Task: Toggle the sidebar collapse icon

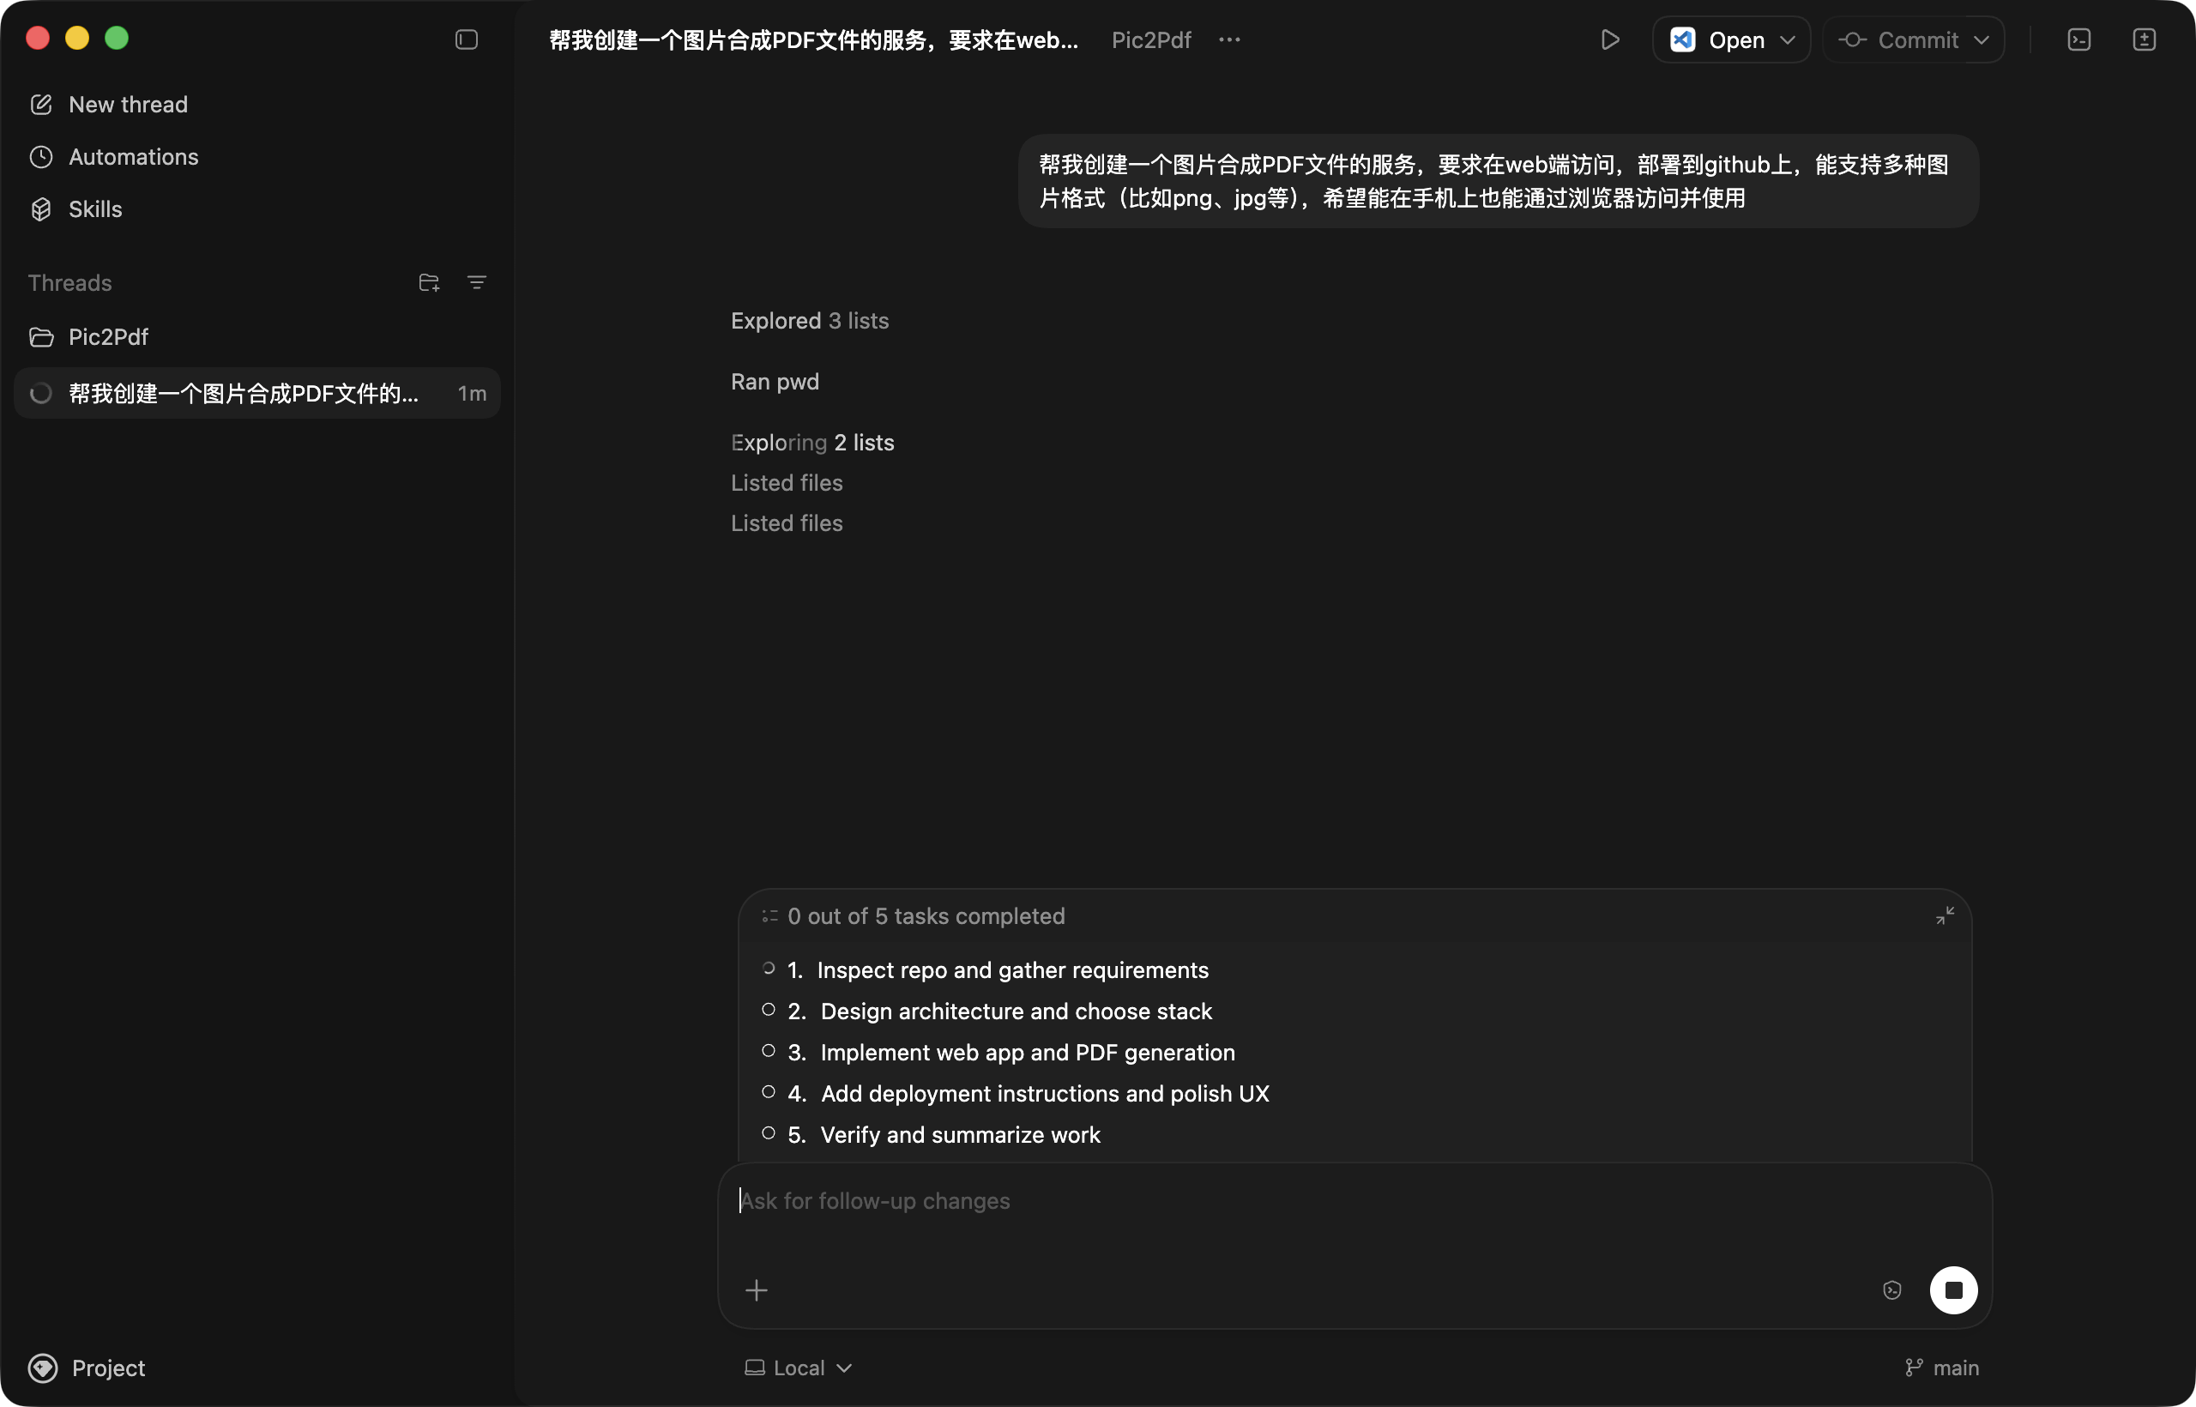Action: pyautogui.click(x=466, y=39)
